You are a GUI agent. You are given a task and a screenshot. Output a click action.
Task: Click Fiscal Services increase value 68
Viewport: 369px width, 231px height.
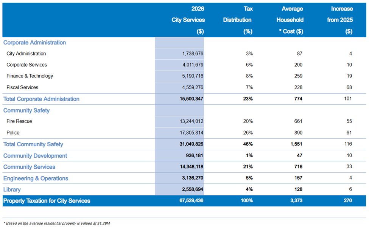[349, 87]
